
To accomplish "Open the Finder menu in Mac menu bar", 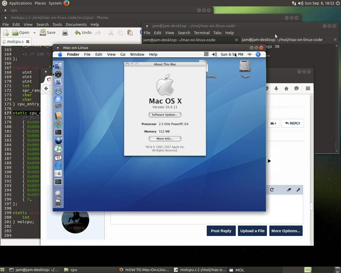I will [x=73, y=54].
